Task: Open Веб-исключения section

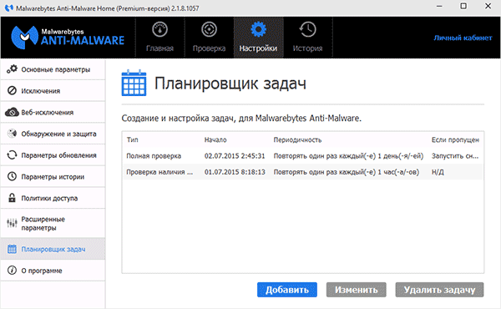Action: coord(53,112)
